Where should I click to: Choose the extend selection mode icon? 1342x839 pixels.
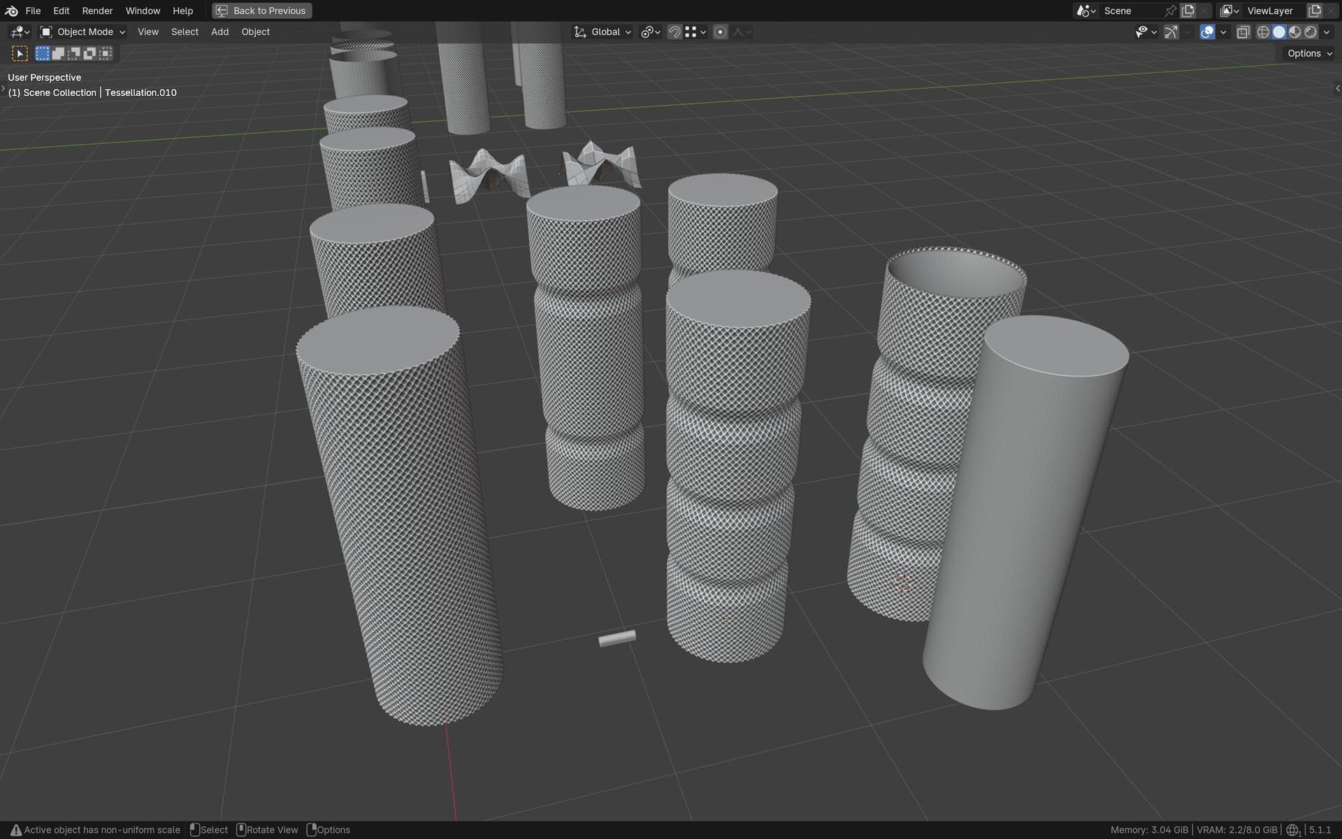(x=58, y=53)
